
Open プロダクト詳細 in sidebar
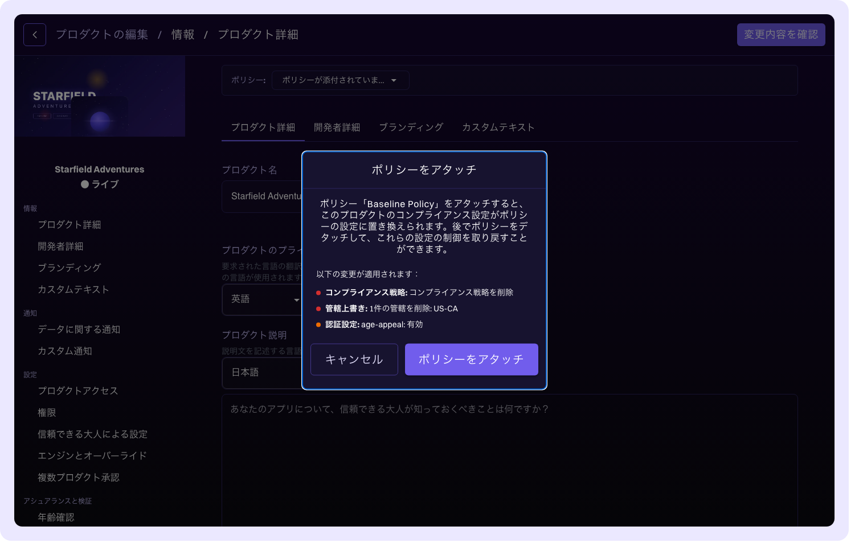(x=69, y=225)
